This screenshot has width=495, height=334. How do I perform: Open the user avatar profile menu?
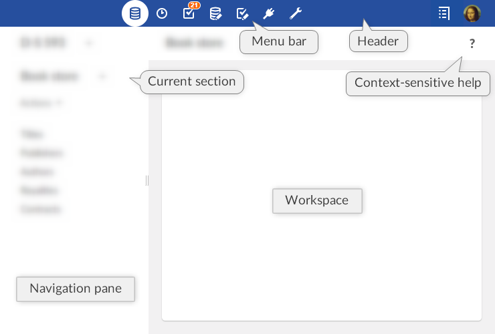pos(472,13)
